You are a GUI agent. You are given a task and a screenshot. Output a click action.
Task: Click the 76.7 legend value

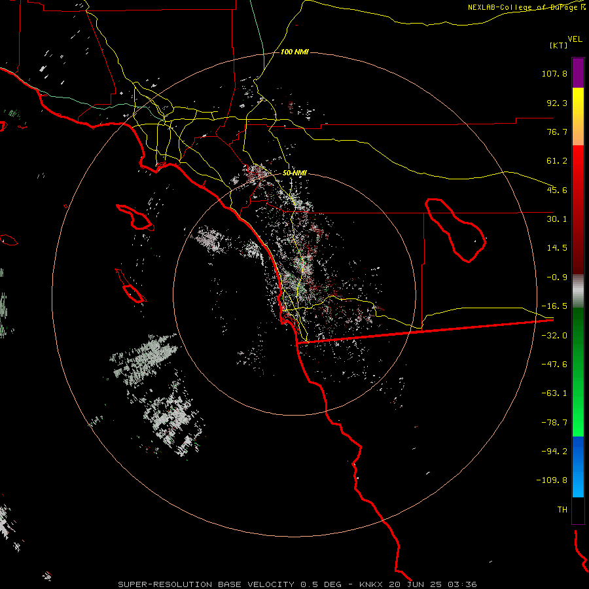pos(557,132)
